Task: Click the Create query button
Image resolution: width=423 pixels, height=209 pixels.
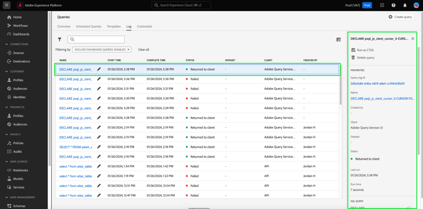Action: tap(400, 17)
